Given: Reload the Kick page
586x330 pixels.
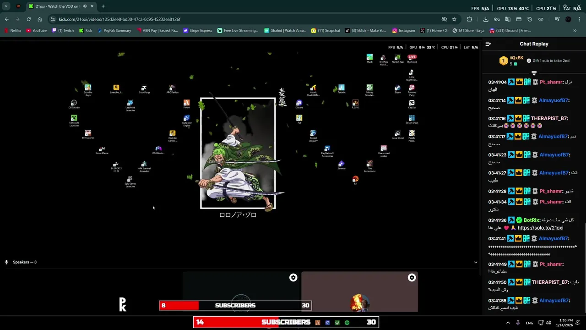Looking at the screenshot, I should point(28,19).
